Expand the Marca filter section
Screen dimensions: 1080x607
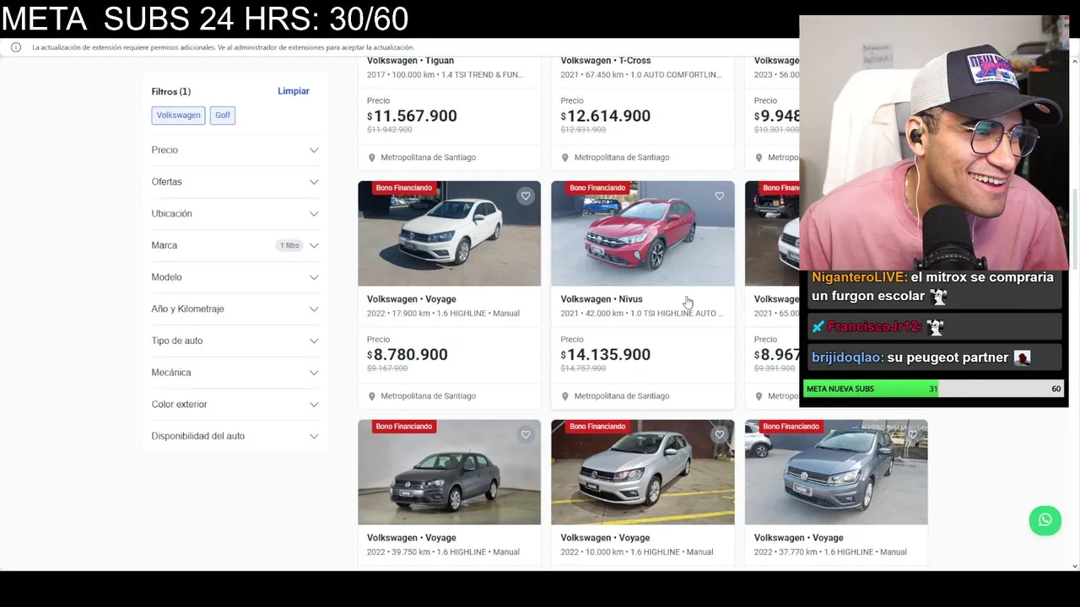click(235, 245)
